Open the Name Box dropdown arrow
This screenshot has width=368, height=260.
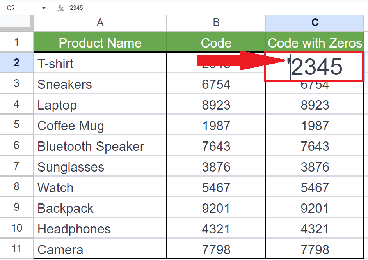(43, 7)
